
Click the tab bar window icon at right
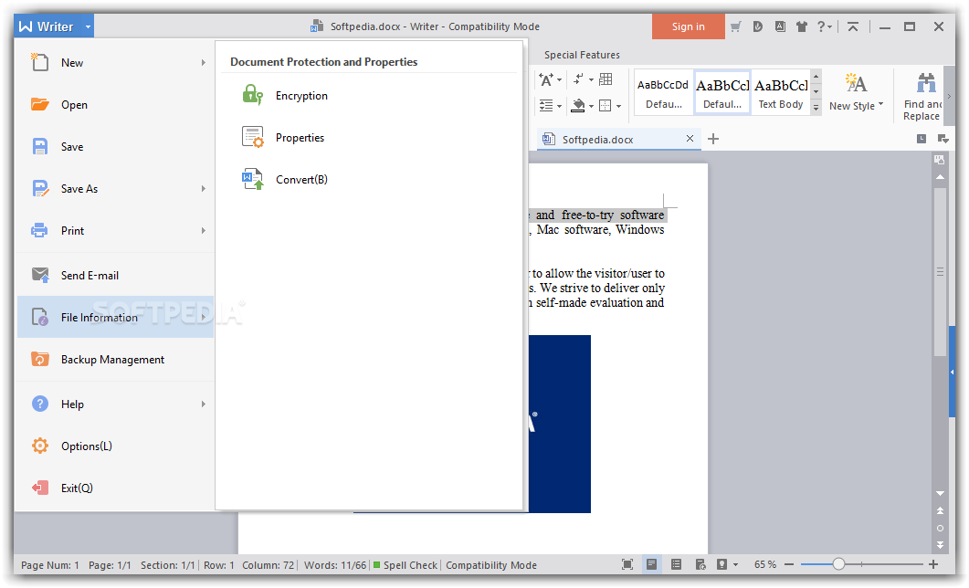pos(921,139)
